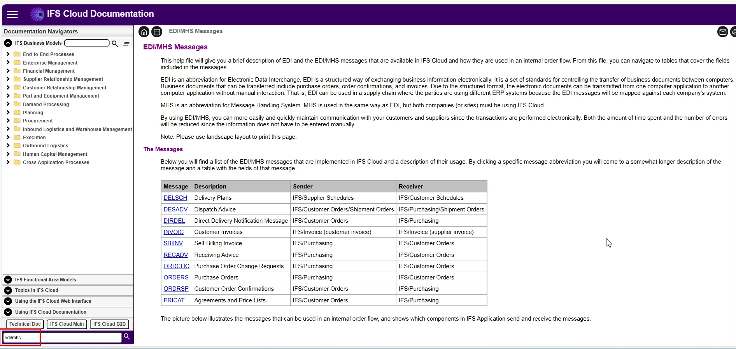736x349 pixels.
Task: Open the SBIINV message link
Action: click(x=173, y=243)
